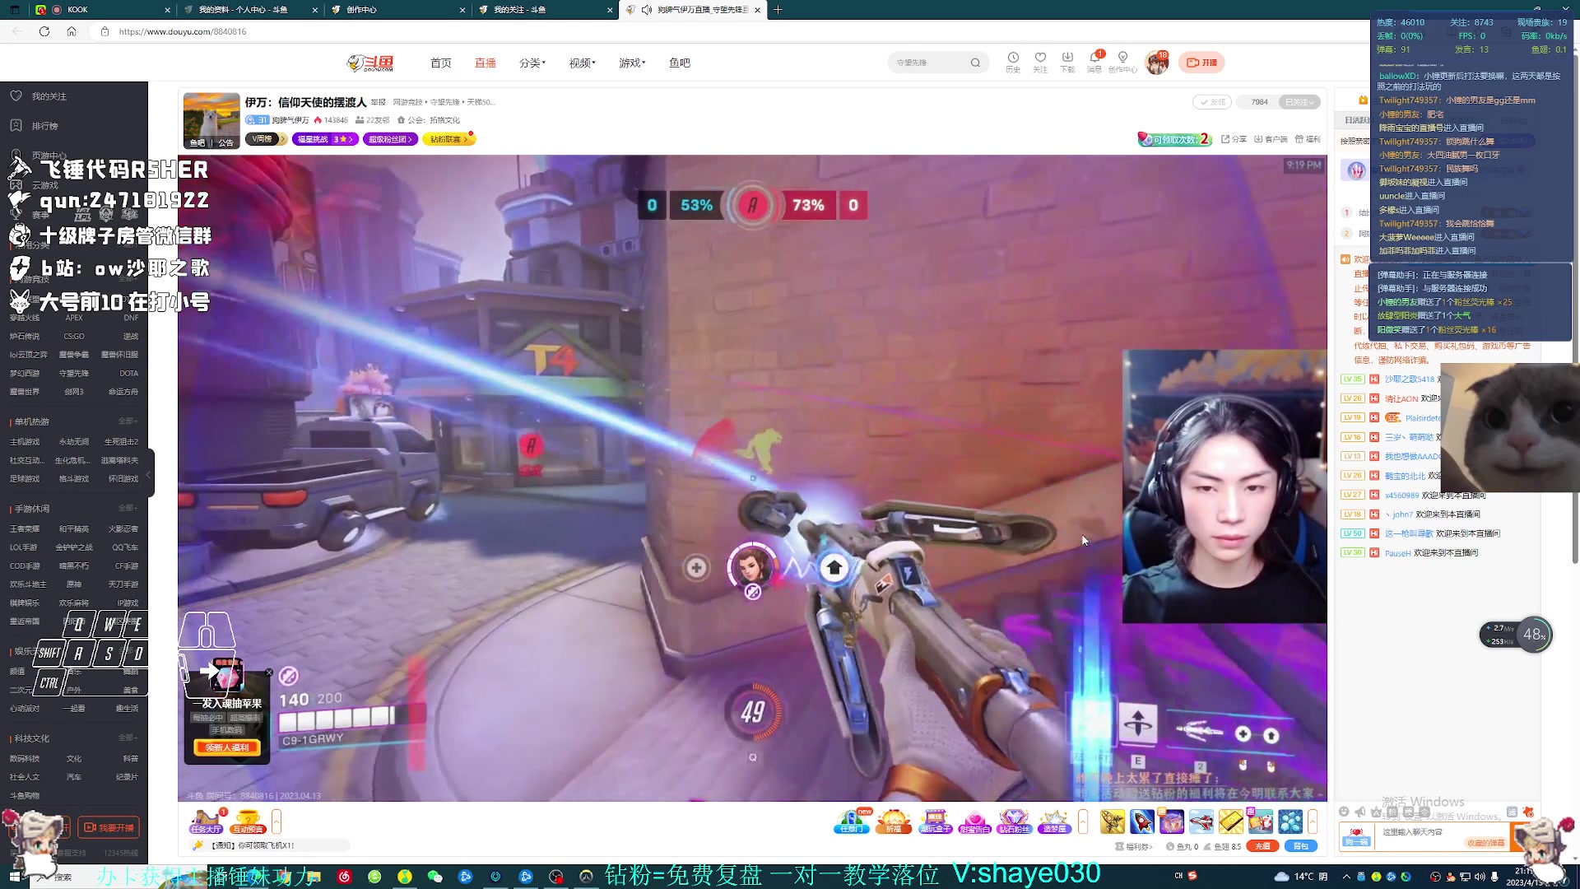Click 我要开播 in left sidebar bottom
Screen dimensions: 1580x889
pyautogui.click(x=109, y=827)
